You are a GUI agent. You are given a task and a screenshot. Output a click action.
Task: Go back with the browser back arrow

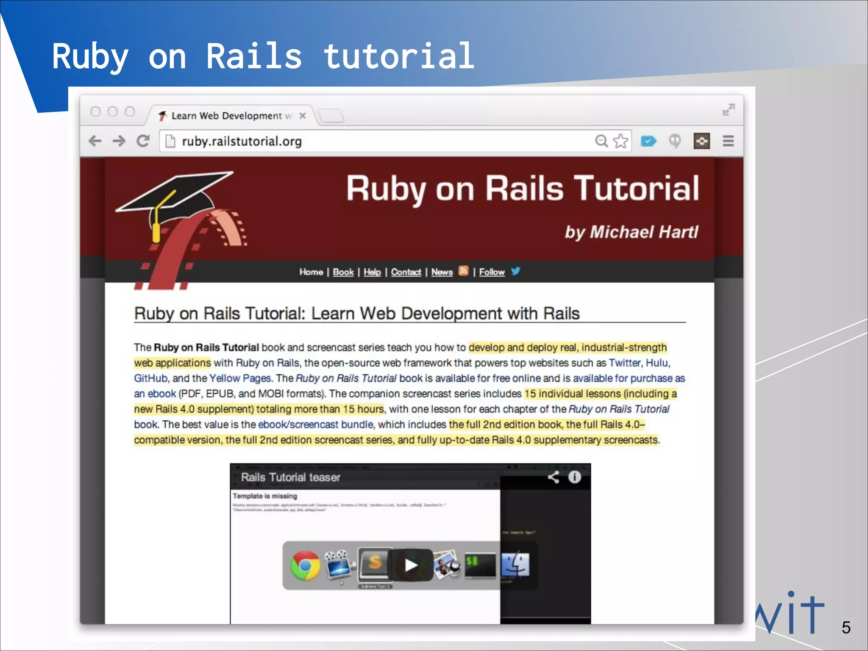tap(95, 141)
